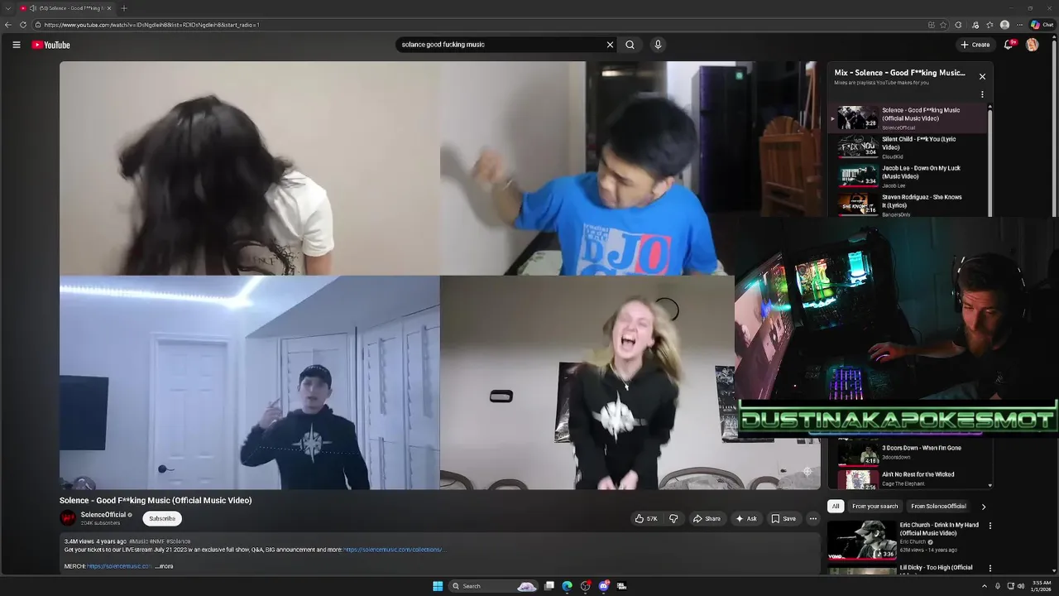This screenshot has width=1059, height=596.
Task: Click the taskbar Search box
Action: pos(494,586)
